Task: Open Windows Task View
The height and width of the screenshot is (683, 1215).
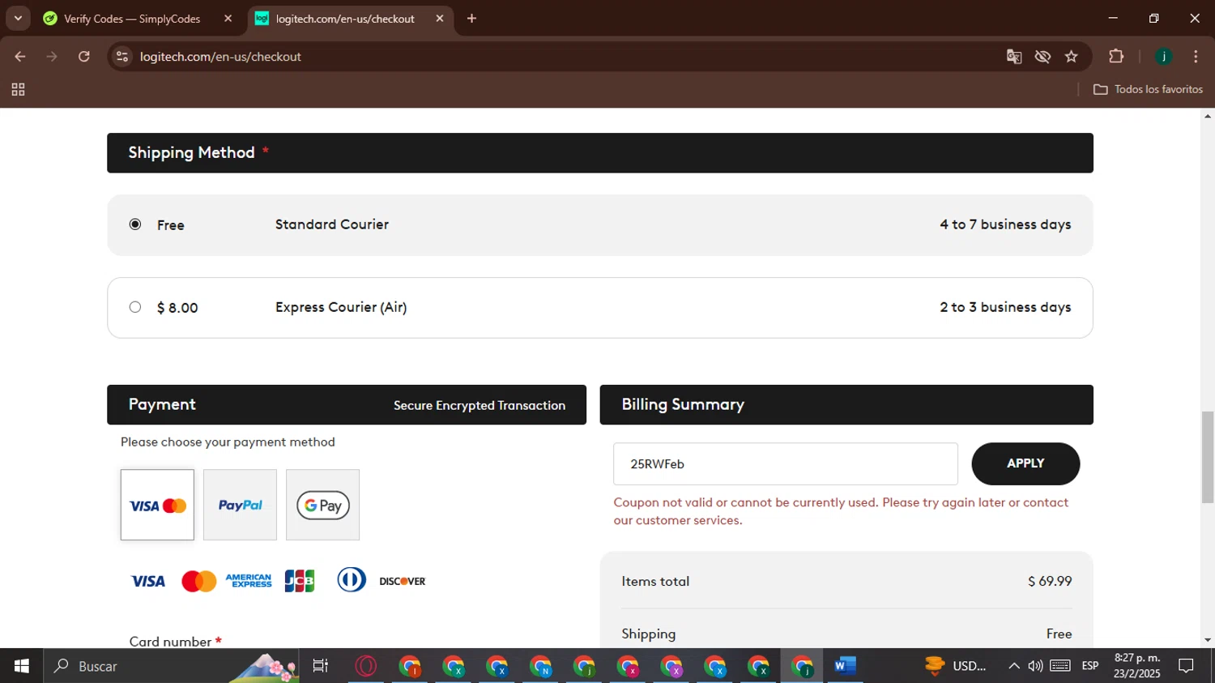Action: point(321,666)
